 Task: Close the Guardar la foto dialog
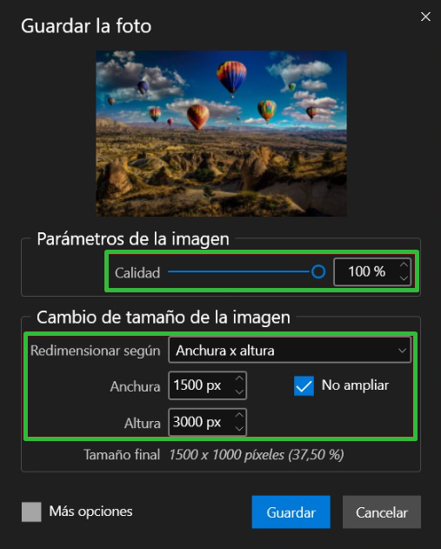coord(425,17)
